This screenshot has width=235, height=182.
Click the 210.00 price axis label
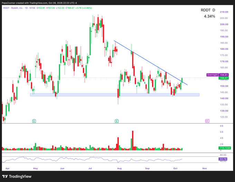coord(224,12)
